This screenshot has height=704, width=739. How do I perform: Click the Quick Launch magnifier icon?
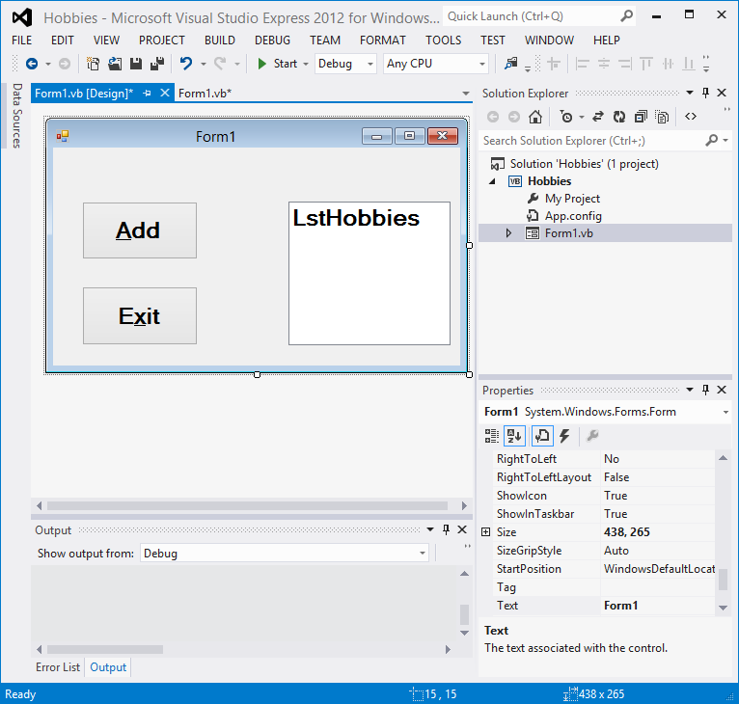626,16
